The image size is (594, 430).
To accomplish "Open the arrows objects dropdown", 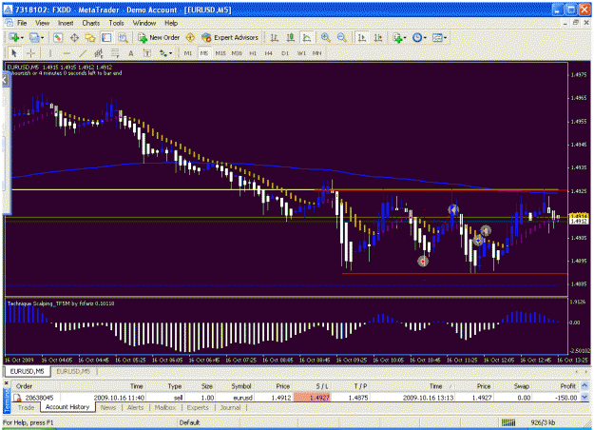I will coord(165,53).
